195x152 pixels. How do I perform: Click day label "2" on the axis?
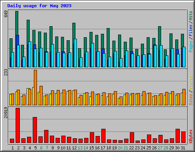18,148
